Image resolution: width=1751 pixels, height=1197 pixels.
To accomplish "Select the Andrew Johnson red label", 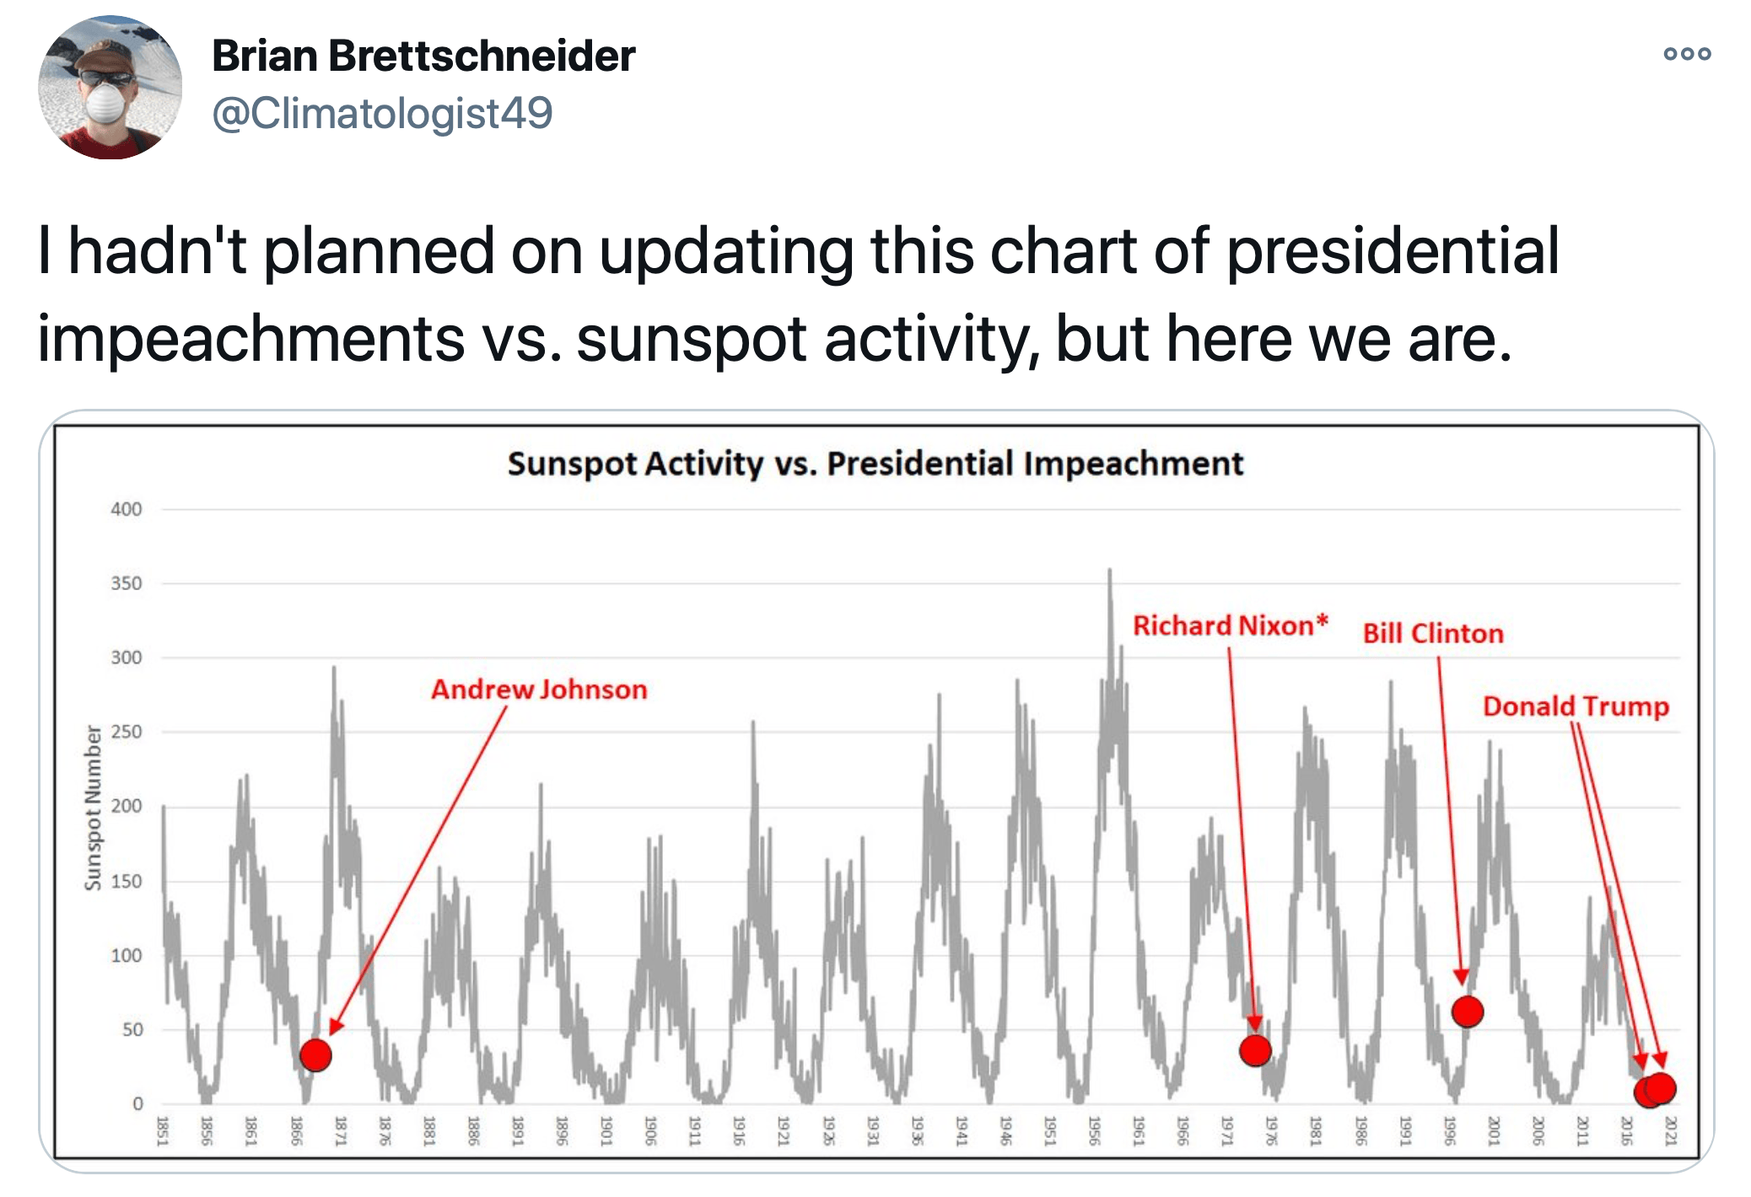I will (539, 690).
